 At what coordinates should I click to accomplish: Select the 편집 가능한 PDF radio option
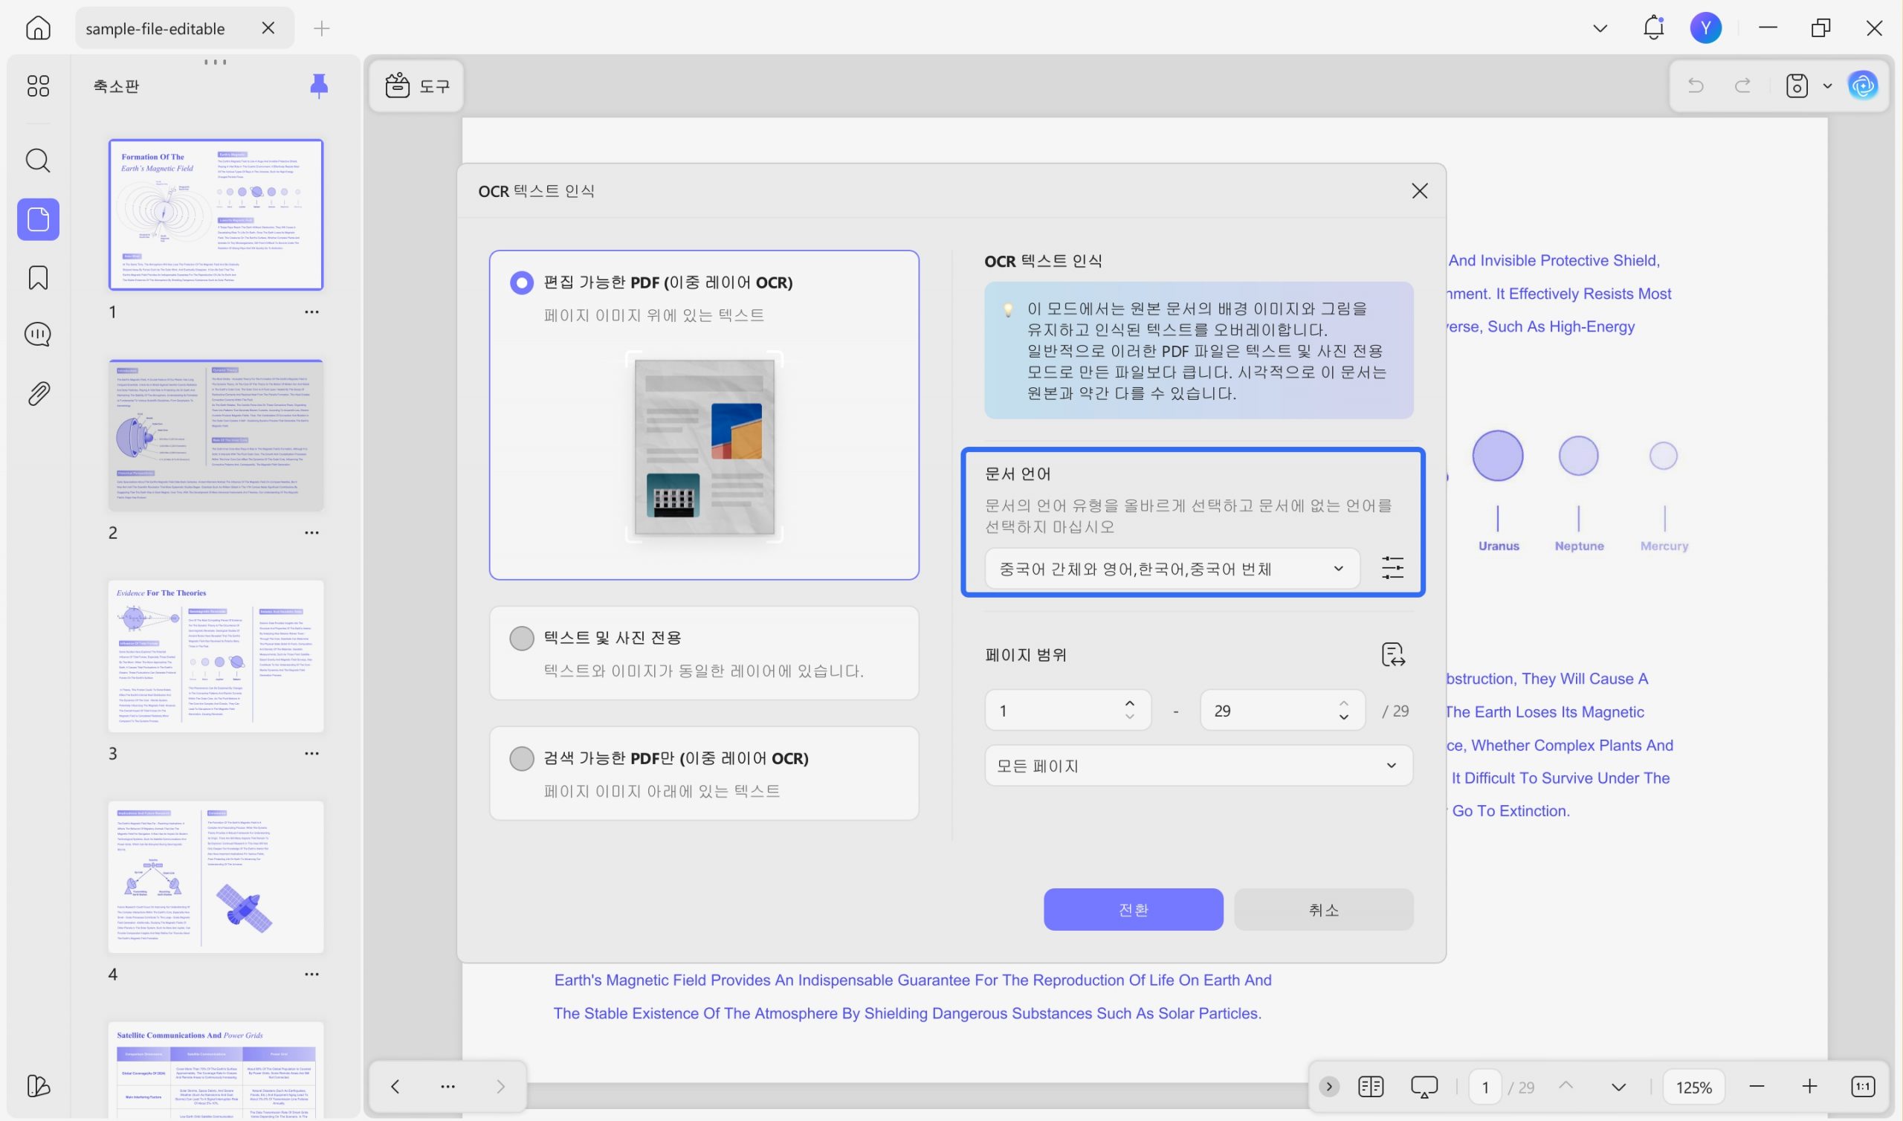click(521, 282)
